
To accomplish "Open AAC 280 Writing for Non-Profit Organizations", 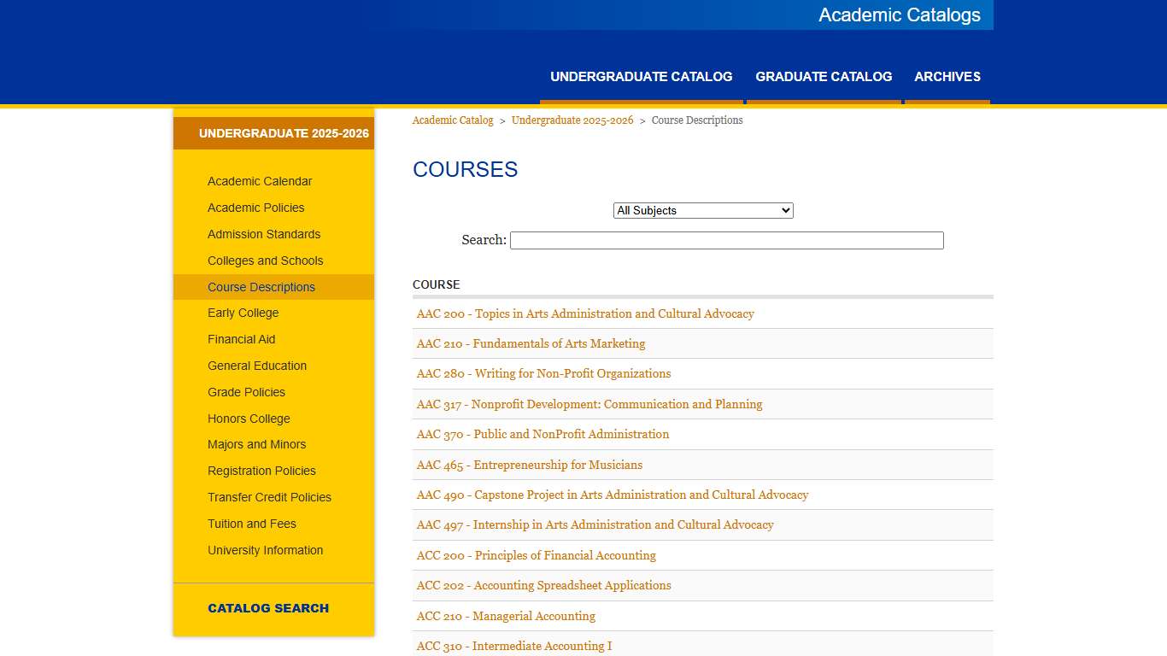I will click(x=543, y=373).
